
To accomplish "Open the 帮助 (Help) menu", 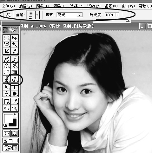I will click(x=145, y=6).
